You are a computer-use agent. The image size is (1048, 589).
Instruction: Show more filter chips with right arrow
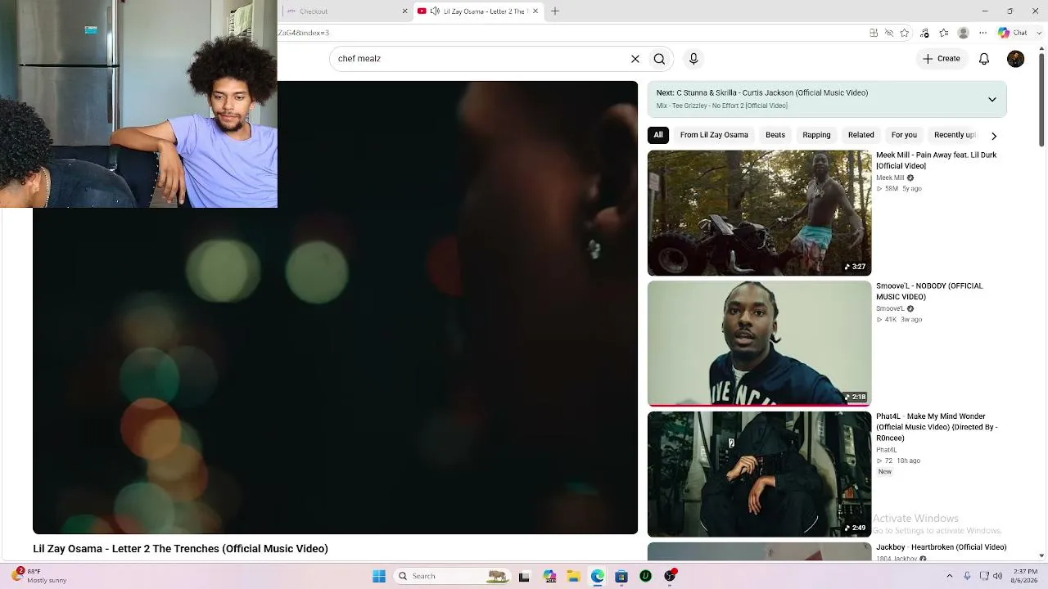[994, 136]
